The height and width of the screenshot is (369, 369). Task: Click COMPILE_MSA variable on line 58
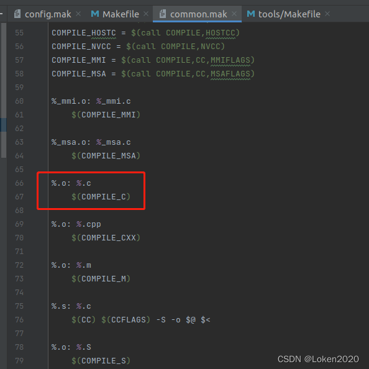click(79, 74)
